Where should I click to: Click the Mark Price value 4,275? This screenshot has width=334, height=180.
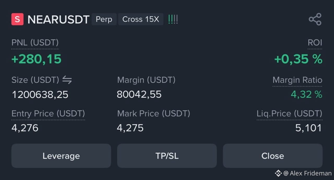point(130,128)
